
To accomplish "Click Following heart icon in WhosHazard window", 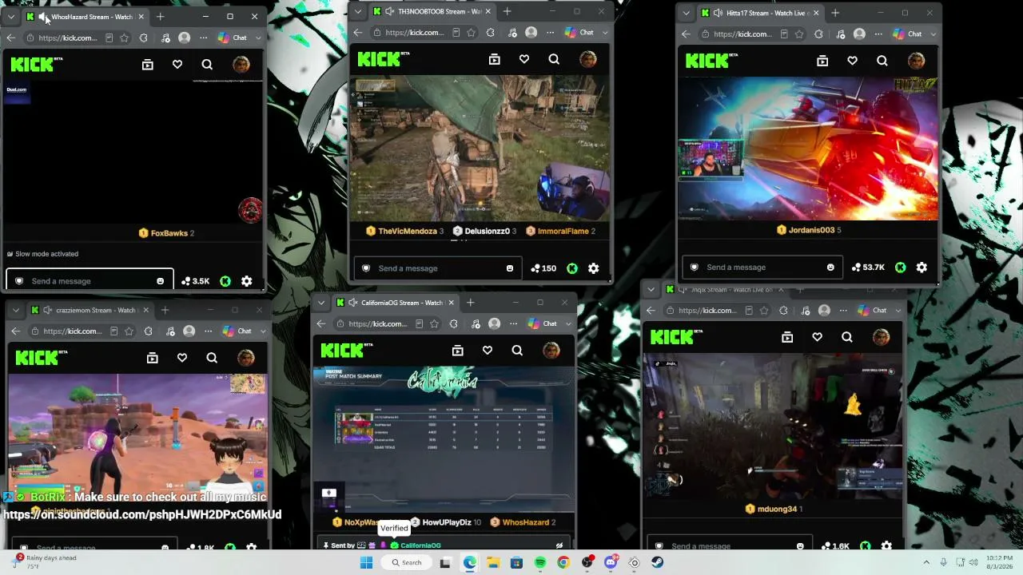I will (x=177, y=65).
